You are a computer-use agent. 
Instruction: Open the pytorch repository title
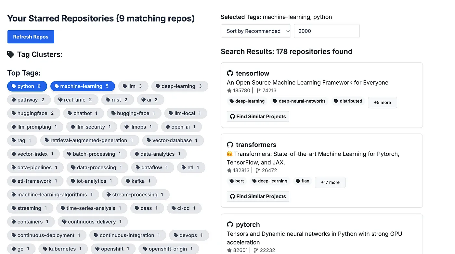click(248, 225)
